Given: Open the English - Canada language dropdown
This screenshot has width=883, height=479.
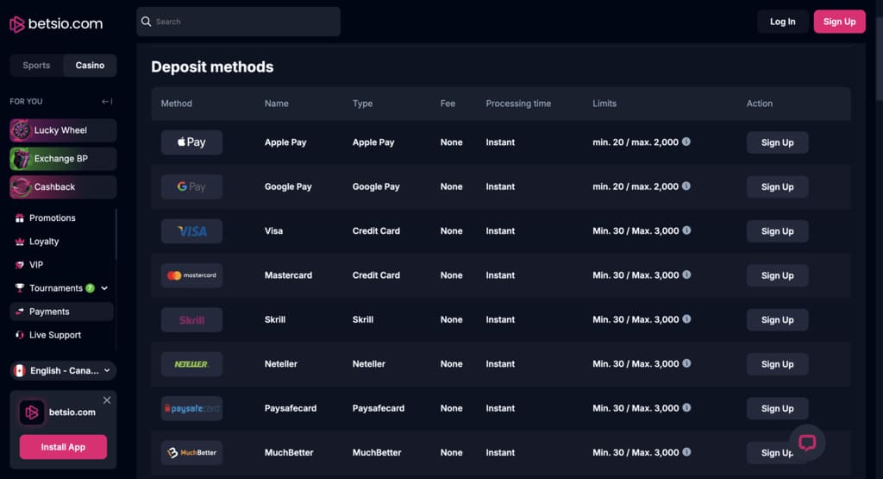Looking at the screenshot, I should click(63, 371).
